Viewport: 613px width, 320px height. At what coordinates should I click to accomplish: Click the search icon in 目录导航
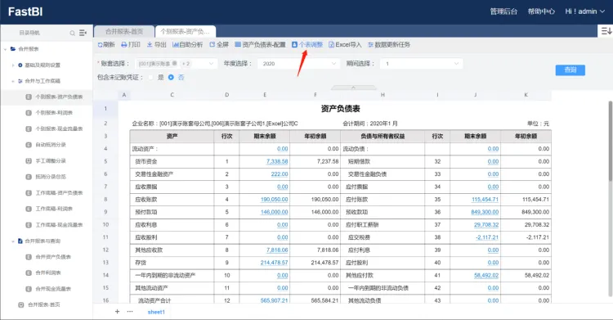pos(72,33)
